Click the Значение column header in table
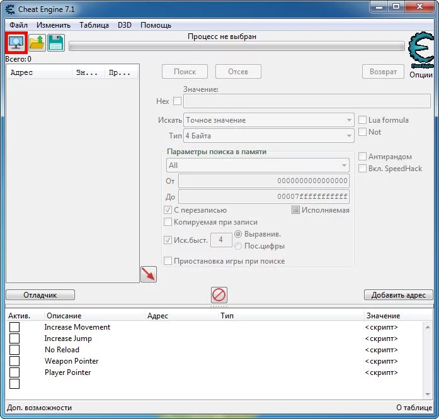The image size is (439, 419). click(399, 316)
